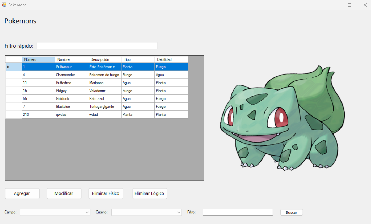Sort by the Nombre column header
Screen dimensions: 371x224
click(71, 59)
